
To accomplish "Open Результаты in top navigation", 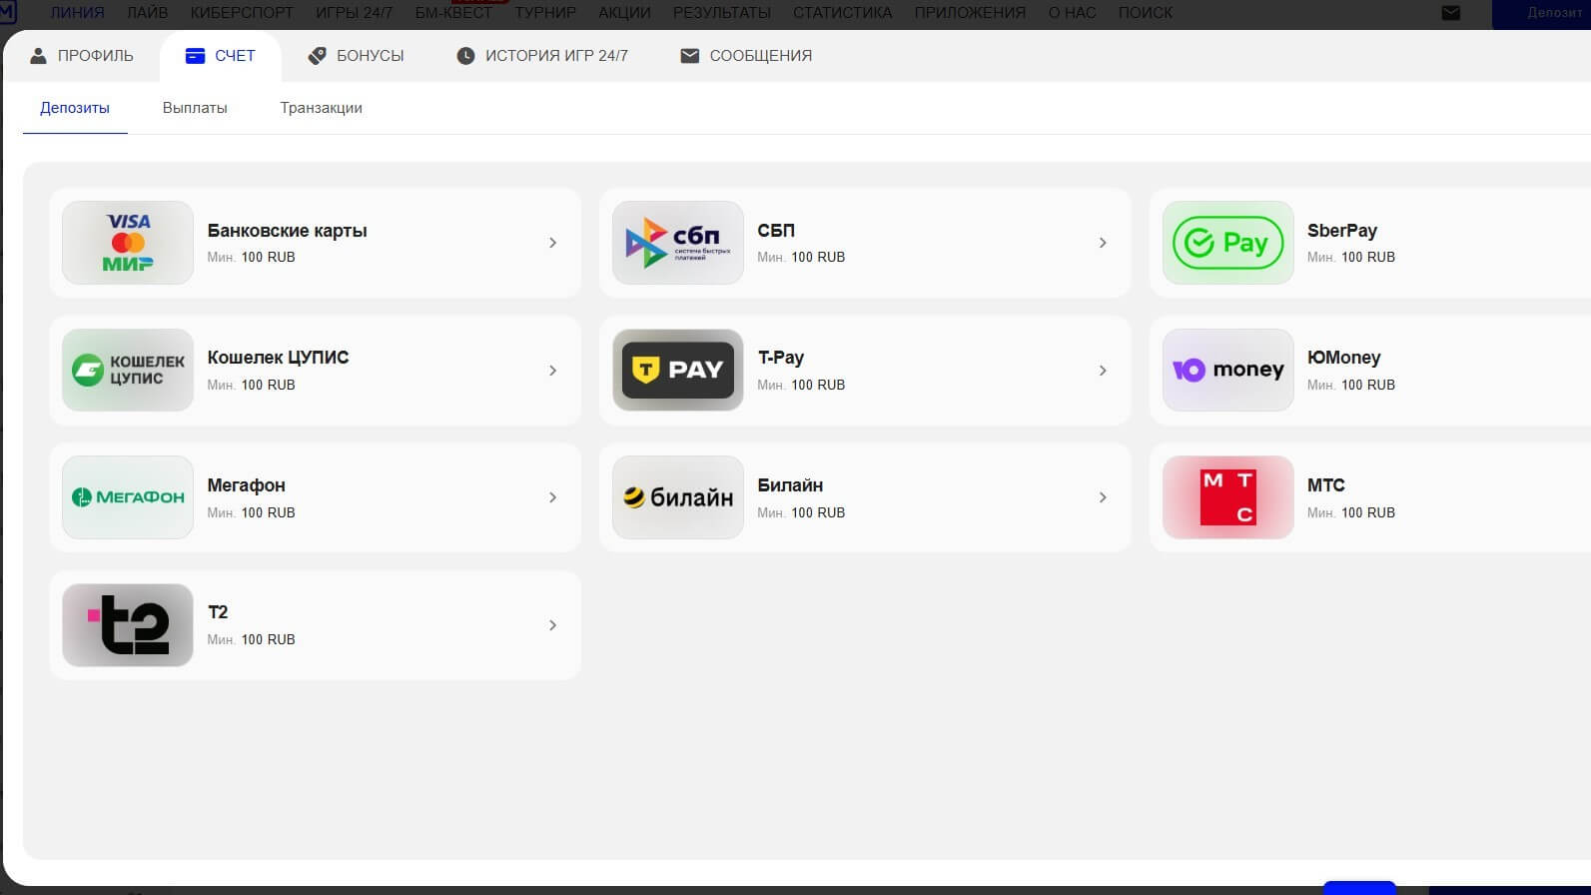I will [722, 13].
